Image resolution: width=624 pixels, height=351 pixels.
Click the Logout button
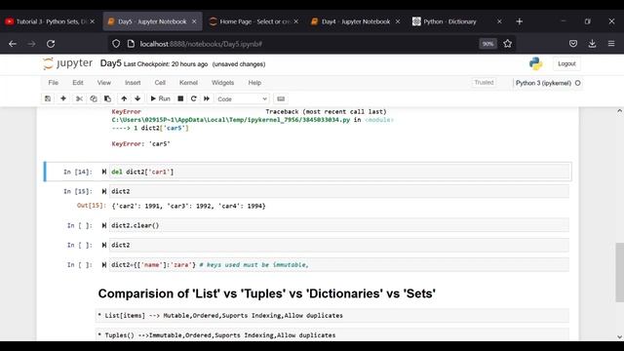point(566,63)
